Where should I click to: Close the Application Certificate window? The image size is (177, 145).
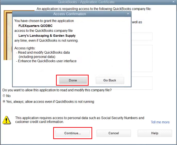173,2
